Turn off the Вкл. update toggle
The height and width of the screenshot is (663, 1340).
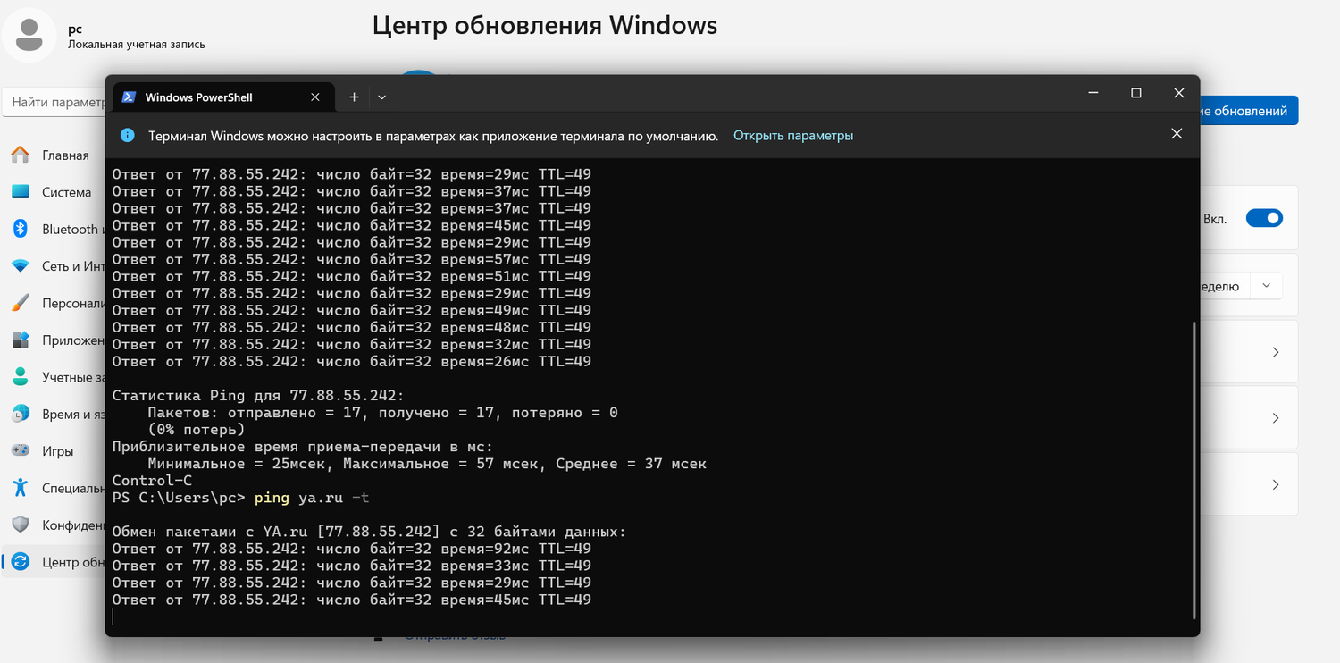pyautogui.click(x=1264, y=217)
